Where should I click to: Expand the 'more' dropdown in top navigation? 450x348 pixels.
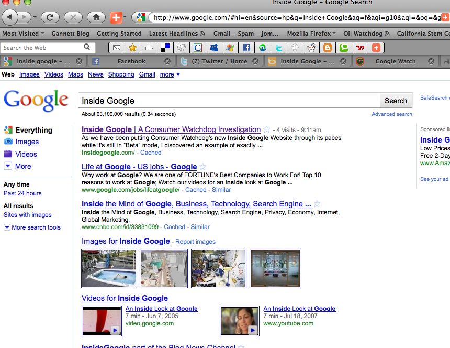tap(170, 74)
